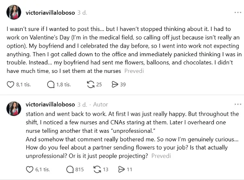
Task: Repost the second post
Action: pyautogui.click(x=97, y=169)
